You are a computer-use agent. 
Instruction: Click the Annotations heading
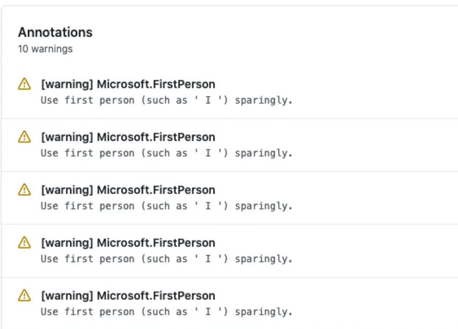(x=55, y=32)
